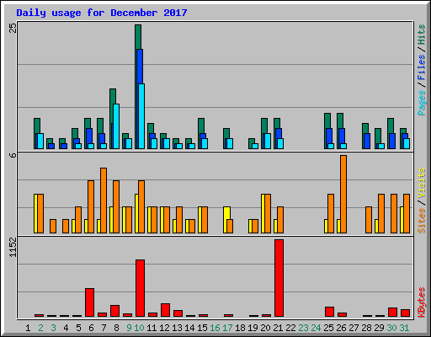Click the green day "3" axis label
Screen dimensions: 431x337
point(53,328)
